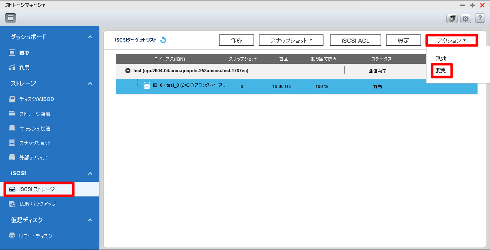
Task: Collapse the ダッシュボード section
Action: click(x=90, y=37)
